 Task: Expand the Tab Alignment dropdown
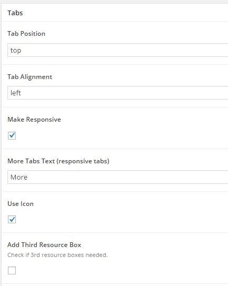(x=117, y=93)
